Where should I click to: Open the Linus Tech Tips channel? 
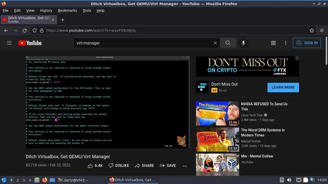click(x=252, y=115)
